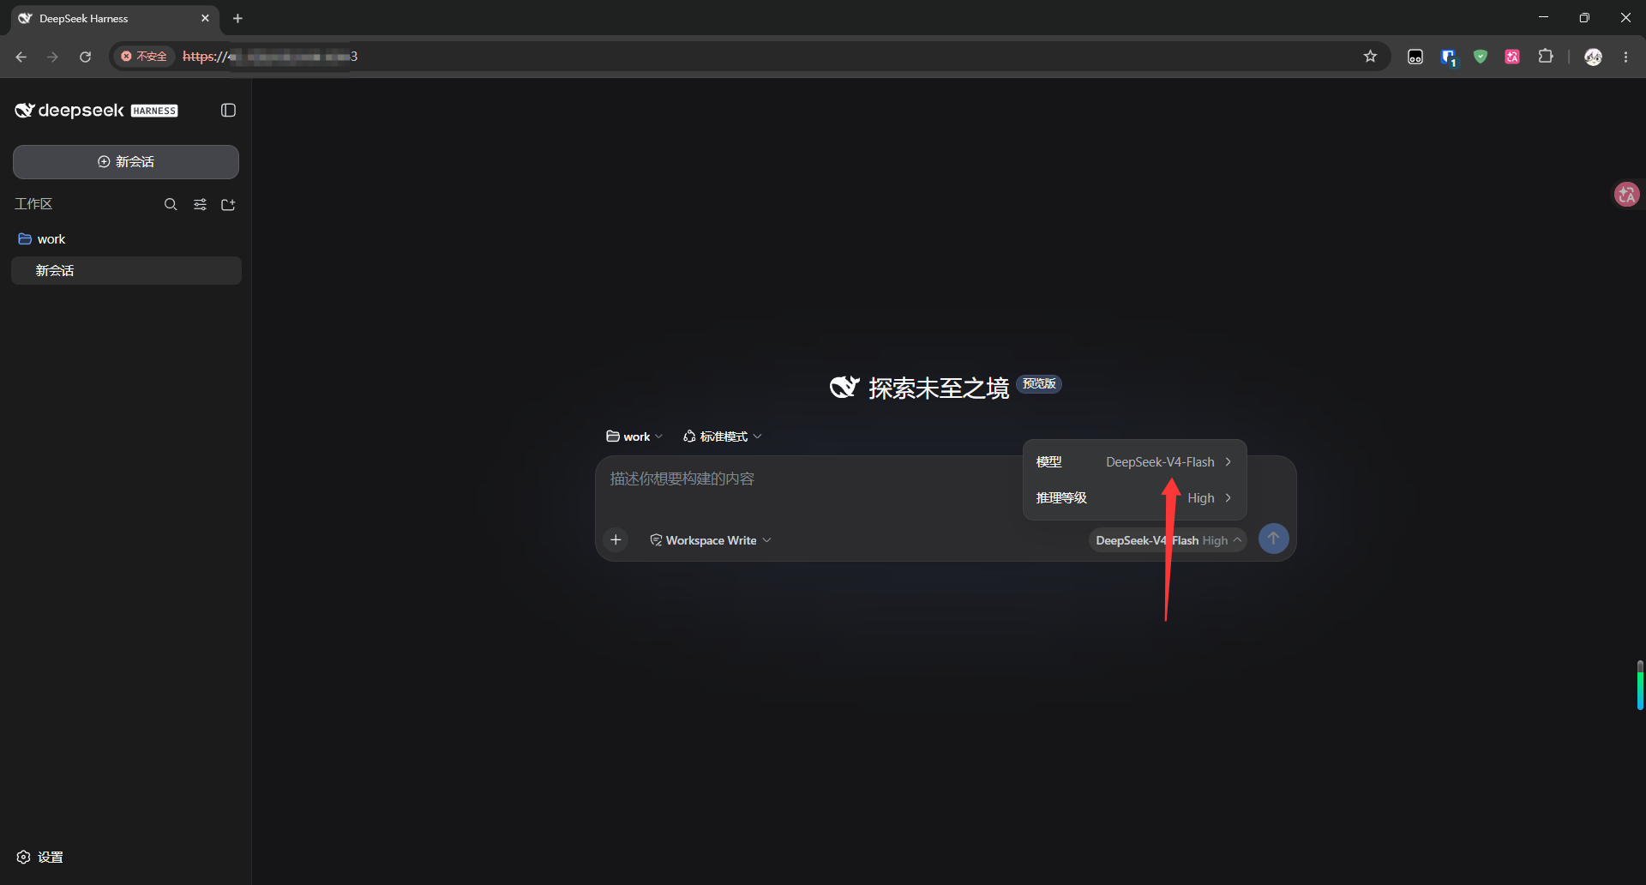Open the 标准模式 mode dropdown
Viewport: 1646px width, 885px height.
723,436
